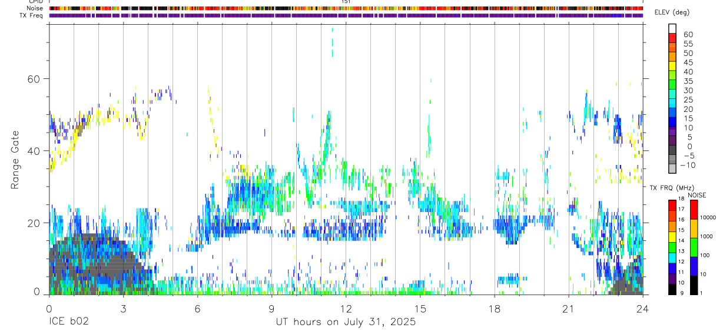Select the 12 tick label on the UT hours axis
Image resolution: width=723 pixels, height=334 pixels.
pyautogui.click(x=346, y=309)
